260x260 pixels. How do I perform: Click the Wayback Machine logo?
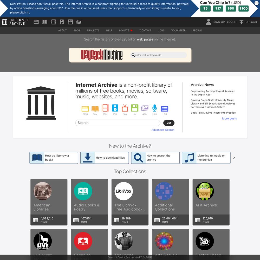102,55
